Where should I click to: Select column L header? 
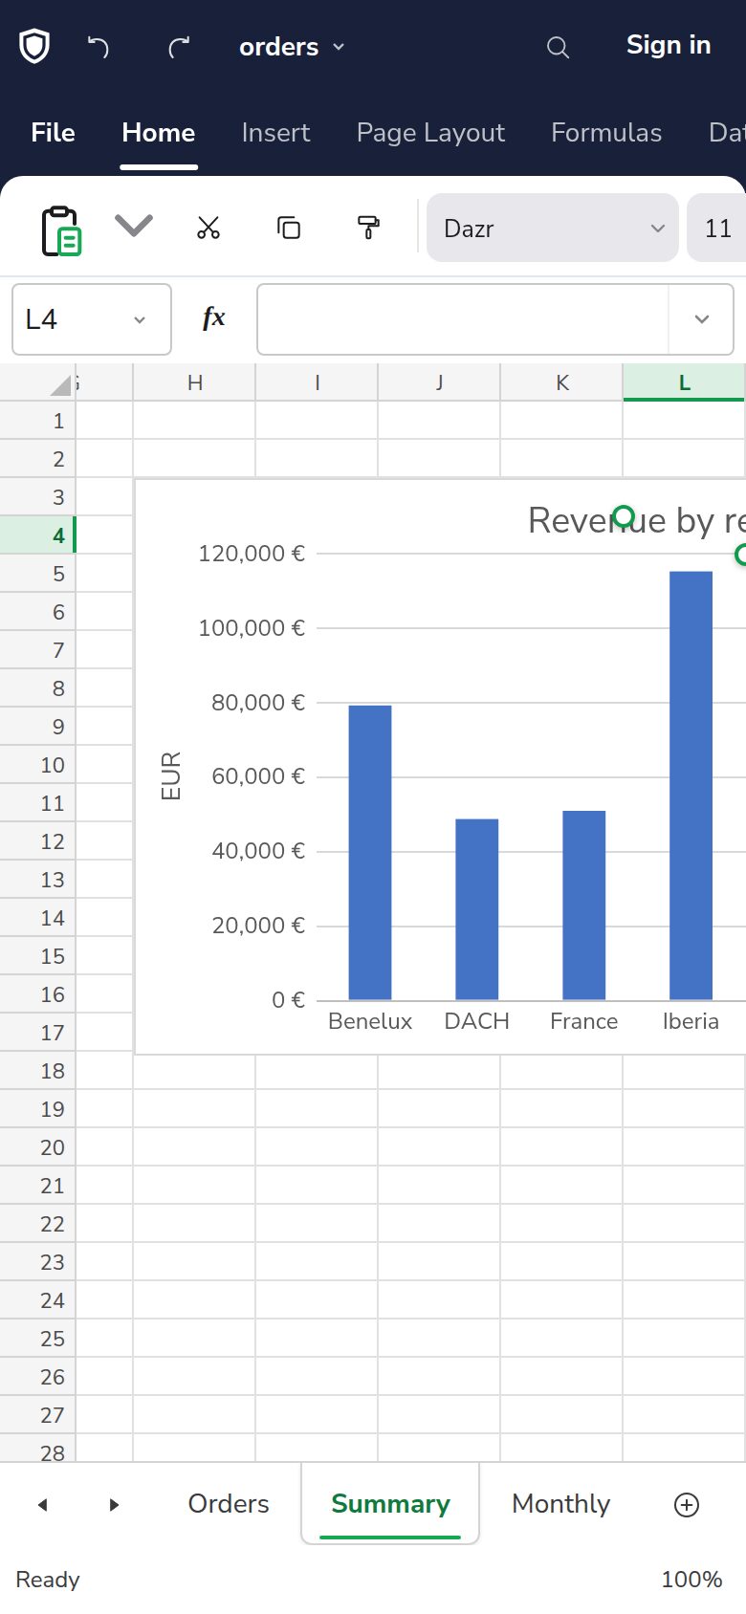[x=684, y=382]
